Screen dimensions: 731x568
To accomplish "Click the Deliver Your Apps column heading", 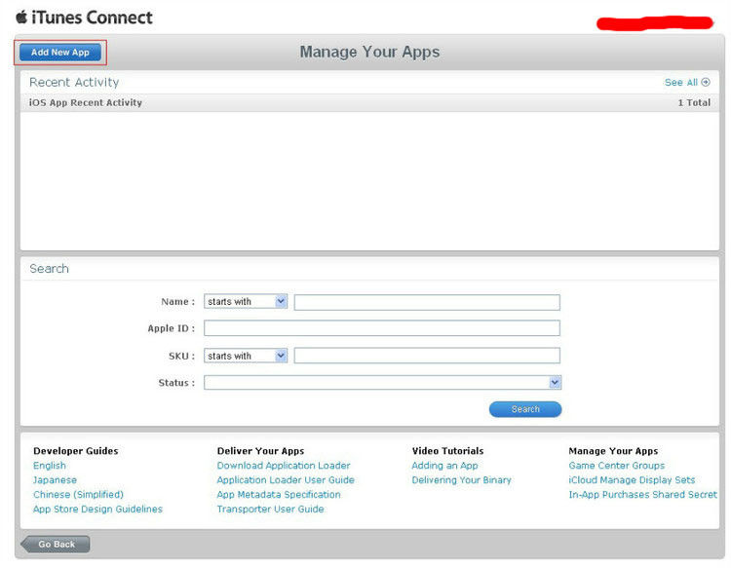I will click(x=260, y=451).
